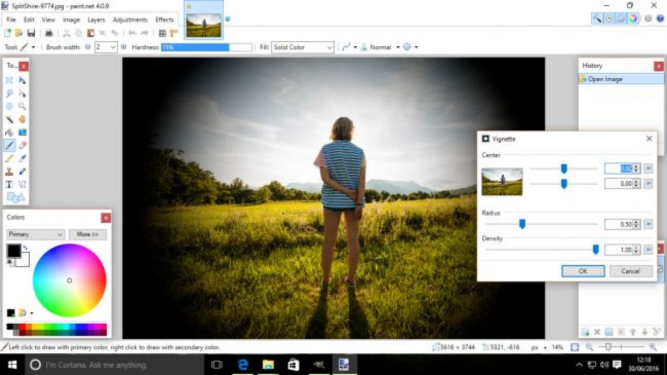Expand the Primary color dropdown
Image resolution: width=667 pixels, height=375 pixels.
click(35, 235)
